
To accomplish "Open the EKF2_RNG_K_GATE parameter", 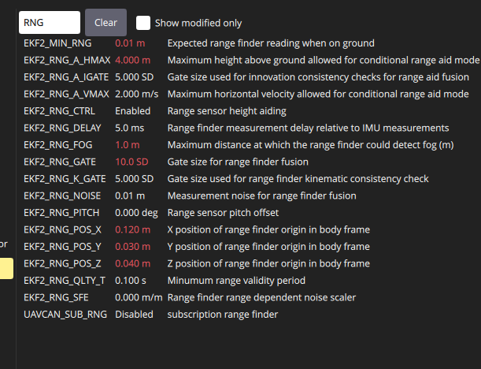I will [x=65, y=179].
